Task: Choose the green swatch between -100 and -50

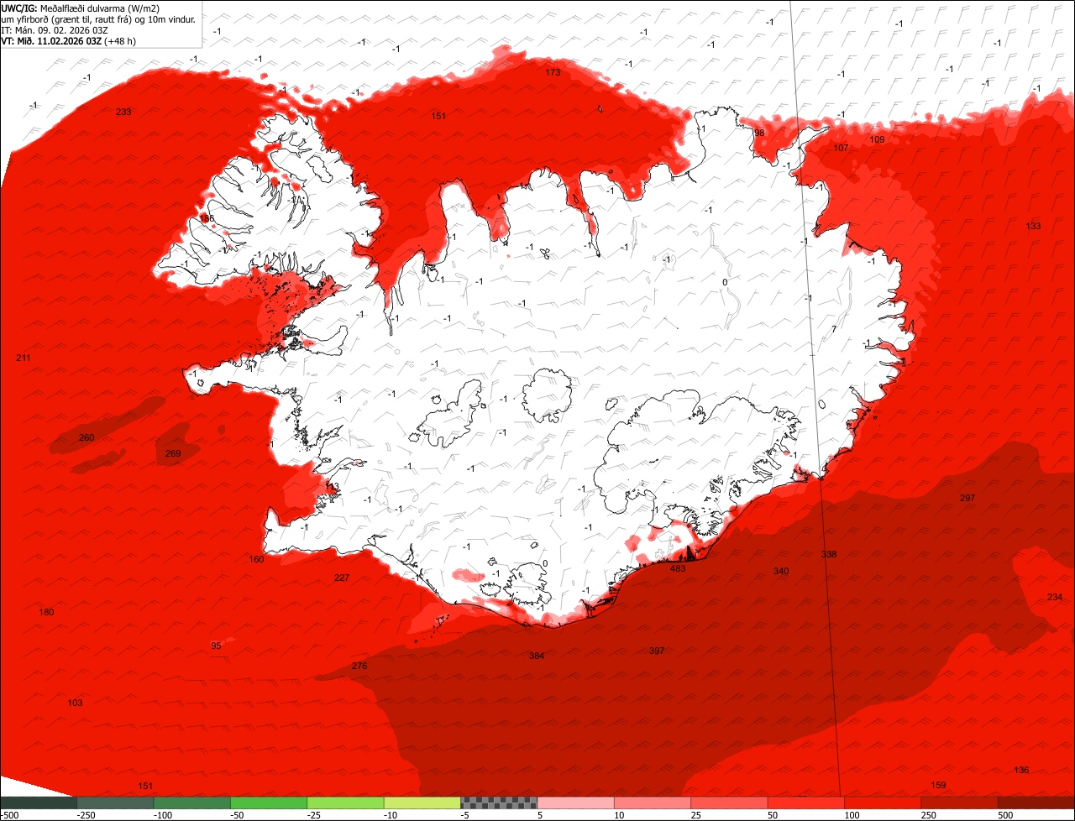Action: [192, 803]
